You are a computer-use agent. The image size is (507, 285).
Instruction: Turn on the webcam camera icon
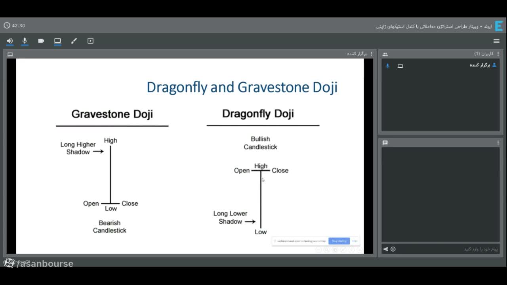[41, 41]
